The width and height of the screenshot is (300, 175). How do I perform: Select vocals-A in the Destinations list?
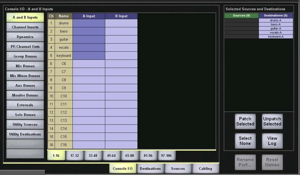[x=276, y=32]
